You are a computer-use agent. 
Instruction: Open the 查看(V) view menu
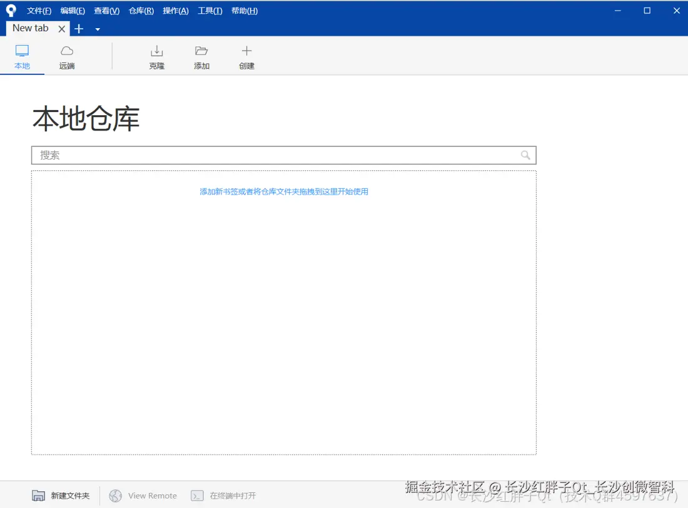click(106, 11)
